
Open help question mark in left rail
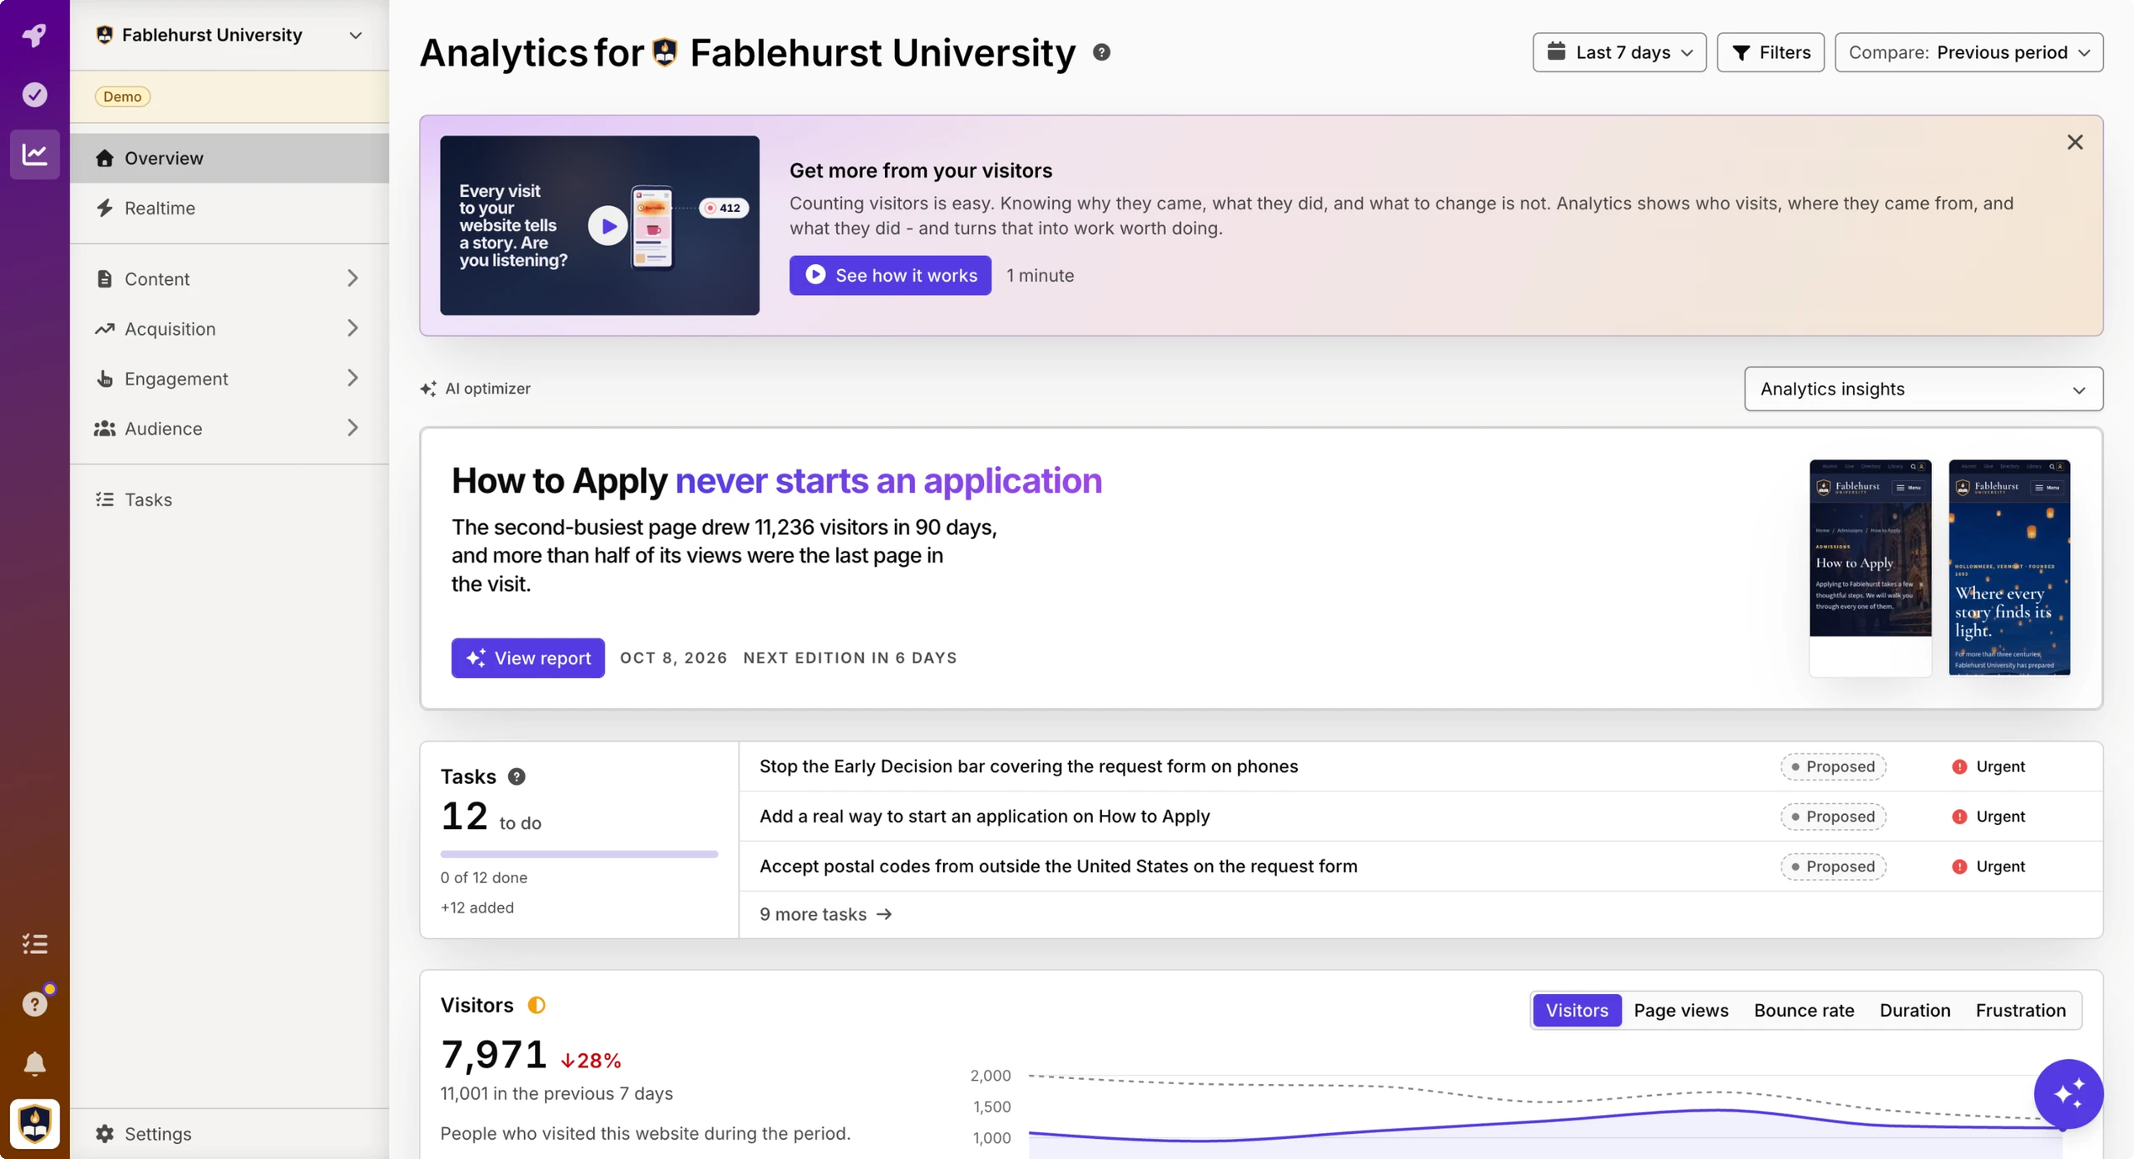[x=34, y=1003]
